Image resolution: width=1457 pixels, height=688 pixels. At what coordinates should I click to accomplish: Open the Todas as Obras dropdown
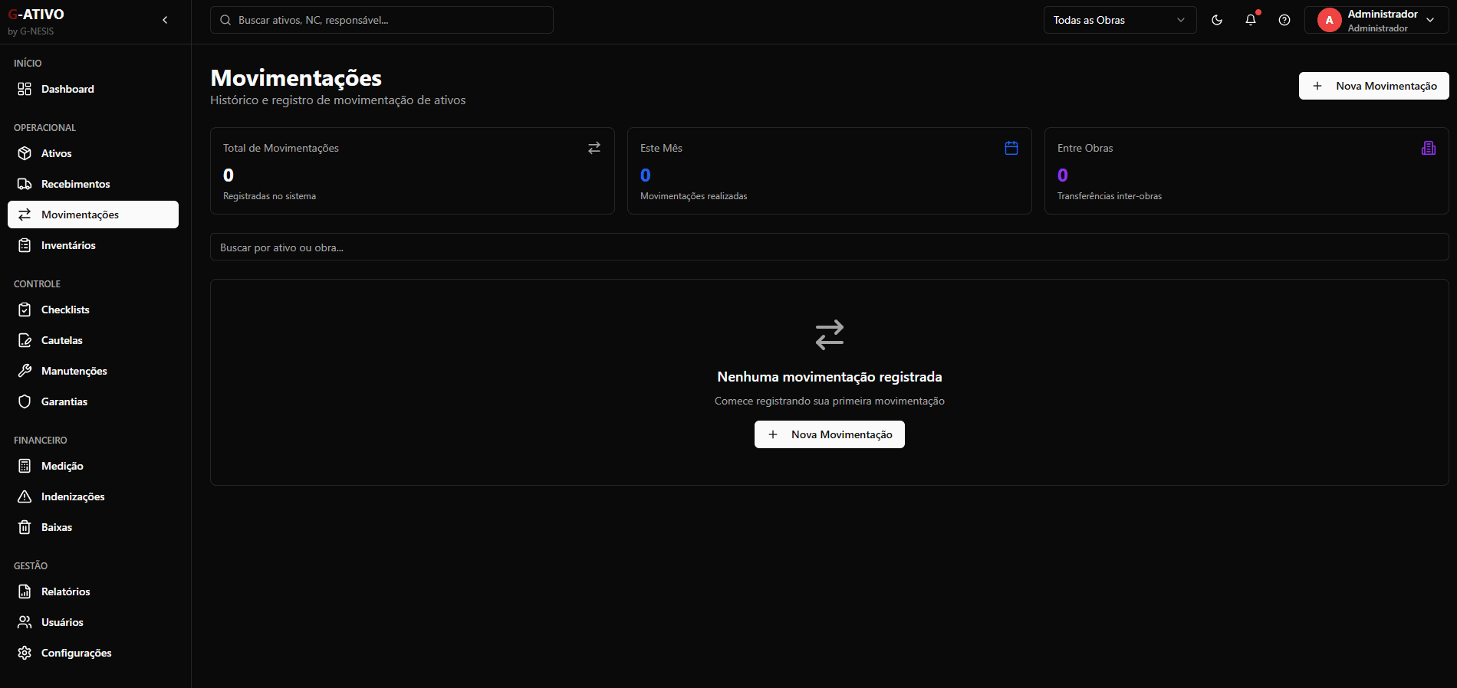pos(1120,20)
